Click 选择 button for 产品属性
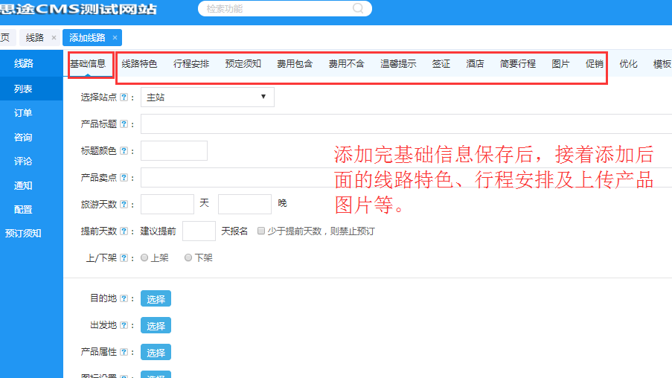Viewport: 672px width, 378px height. (x=156, y=353)
